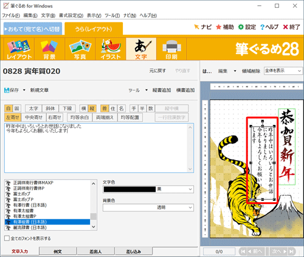304x257 pixels.
Task: Click the 正調祥南行書体MAXP font icon
Action: pos(8,183)
